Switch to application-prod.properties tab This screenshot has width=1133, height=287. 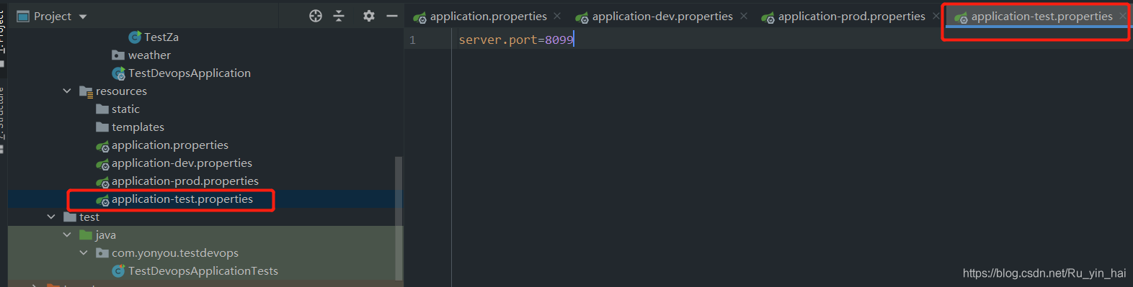(844, 16)
